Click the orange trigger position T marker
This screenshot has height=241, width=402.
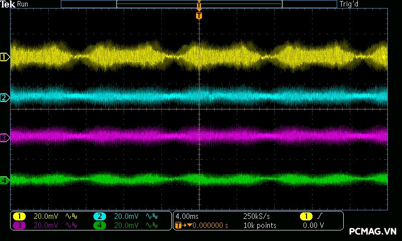tap(199, 16)
